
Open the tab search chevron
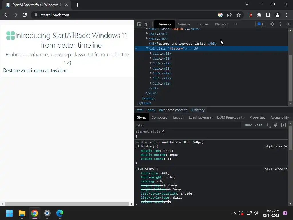click(x=247, y=4)
